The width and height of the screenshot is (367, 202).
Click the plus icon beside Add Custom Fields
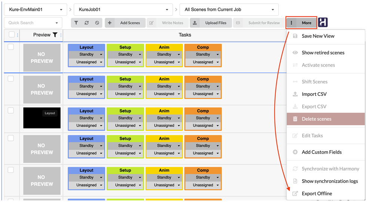(x=295, y=152)
